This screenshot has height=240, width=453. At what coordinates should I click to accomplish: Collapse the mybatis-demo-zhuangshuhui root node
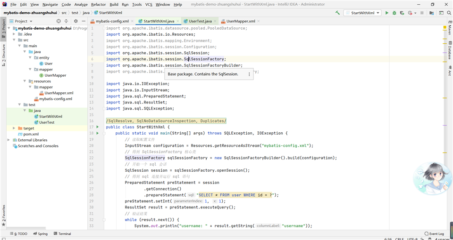(x=8, y=28)
